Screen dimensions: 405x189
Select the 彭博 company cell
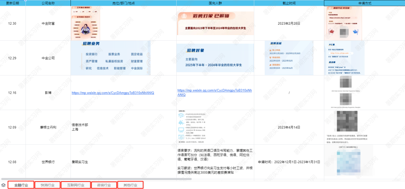tap(48, 93)
